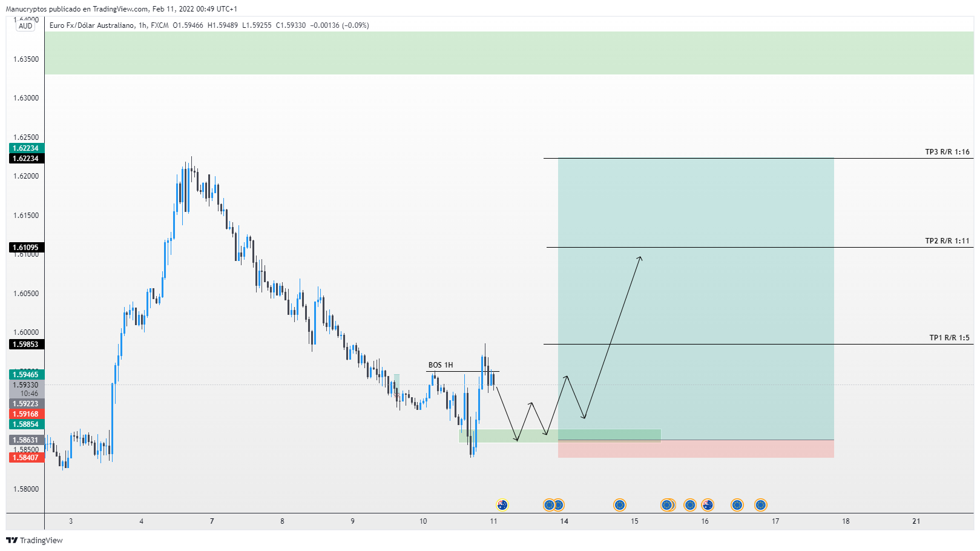Viewport: 980px width, 551px height.
Task: Click the 1h timeframe label in the header
Action: tap(142, 25)
